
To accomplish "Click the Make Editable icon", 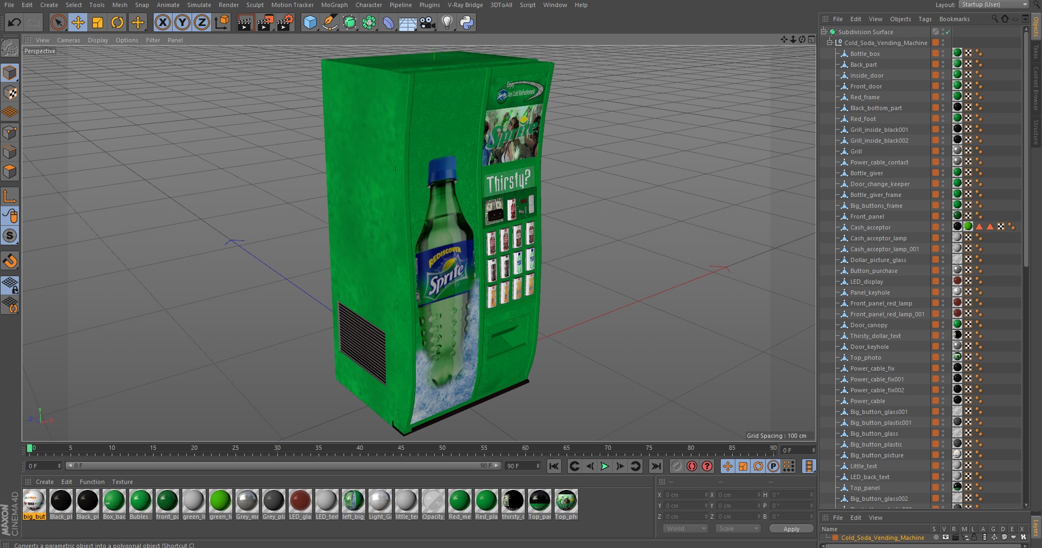I will tap(10, 48).
